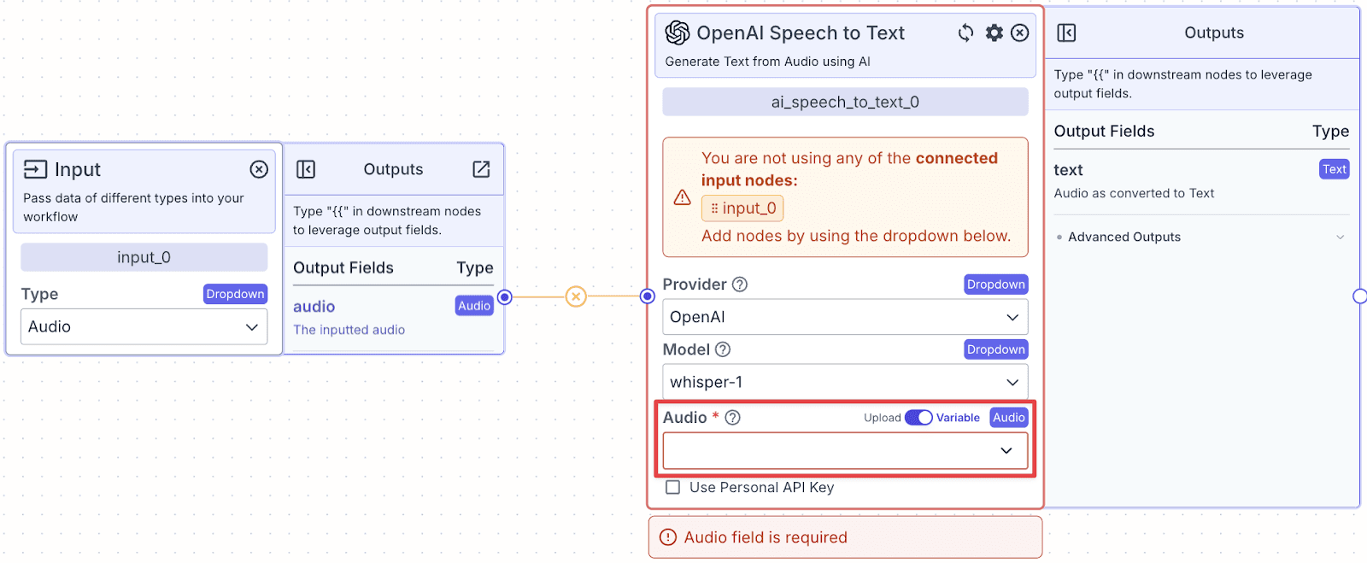Open Input outputs in expanded view
This screenshot has width=1367, height=563.
click(482, 169)
